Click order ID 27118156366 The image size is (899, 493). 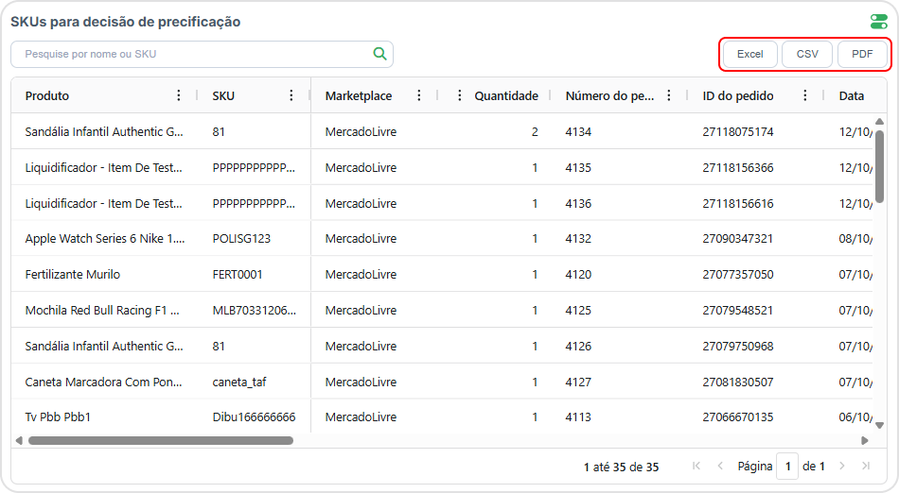tap(738, 167)
